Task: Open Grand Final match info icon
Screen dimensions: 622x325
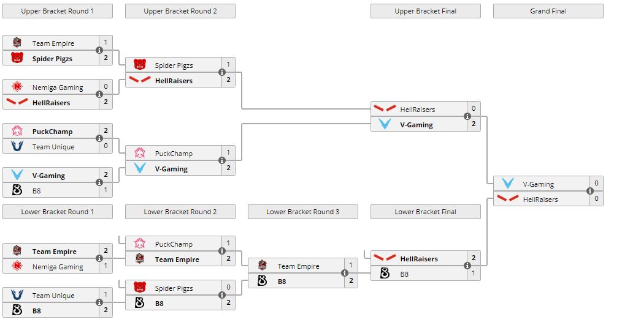Action: click(x=590, y=192)
